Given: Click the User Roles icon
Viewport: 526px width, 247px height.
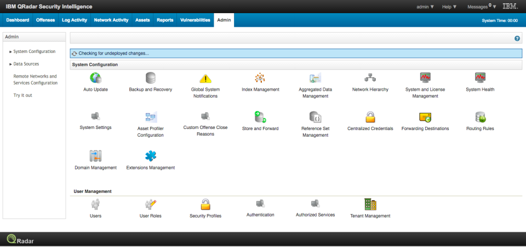Looking at the screenshot, I should pyautogui.click(x=150, y=204).
